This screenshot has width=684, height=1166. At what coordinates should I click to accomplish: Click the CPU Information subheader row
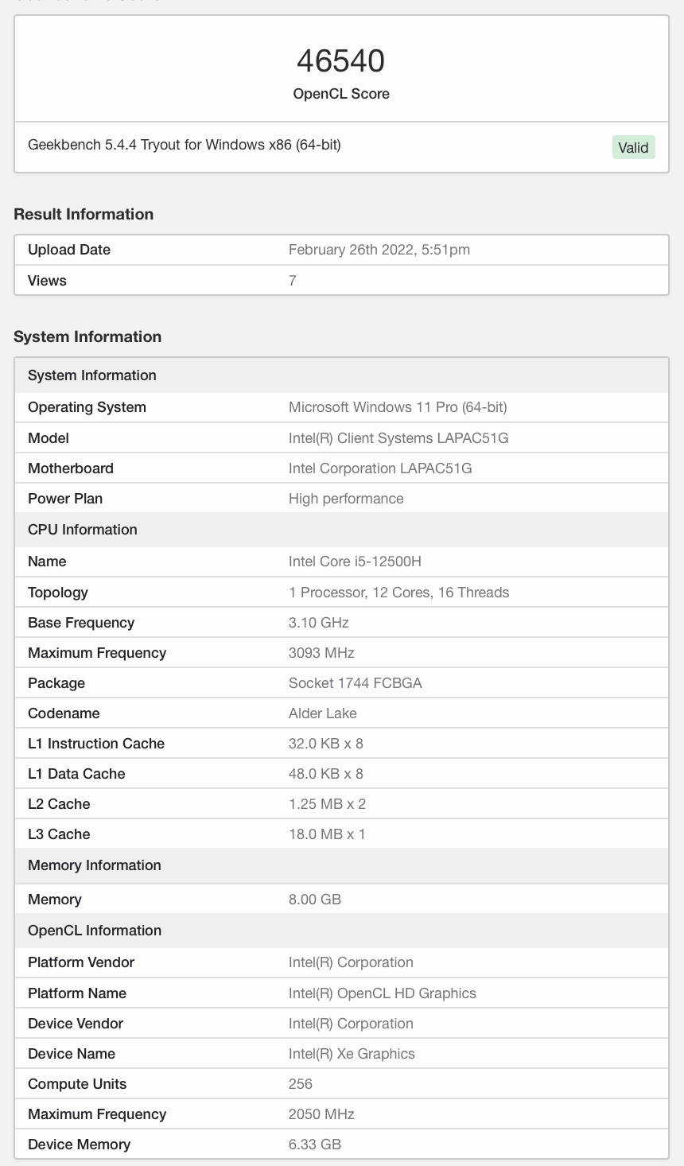[x=83, y=530]
